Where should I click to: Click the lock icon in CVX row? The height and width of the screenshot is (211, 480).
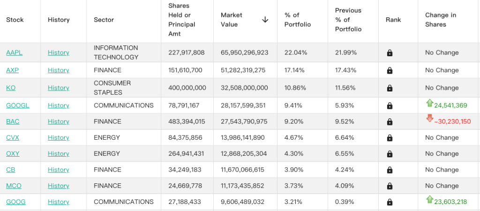tap(390, 138)
